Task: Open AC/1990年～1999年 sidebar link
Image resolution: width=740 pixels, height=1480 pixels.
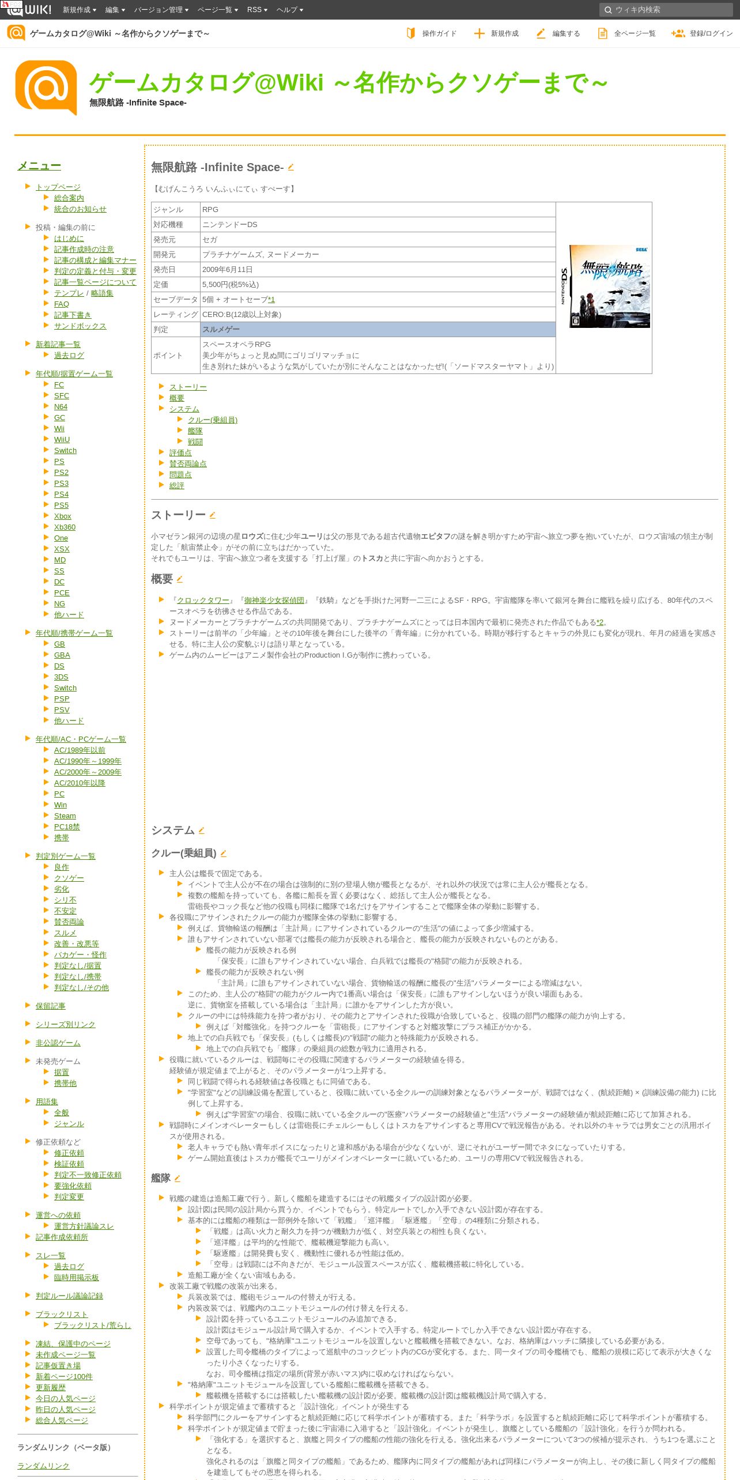Action: click(x=88, y=761)
